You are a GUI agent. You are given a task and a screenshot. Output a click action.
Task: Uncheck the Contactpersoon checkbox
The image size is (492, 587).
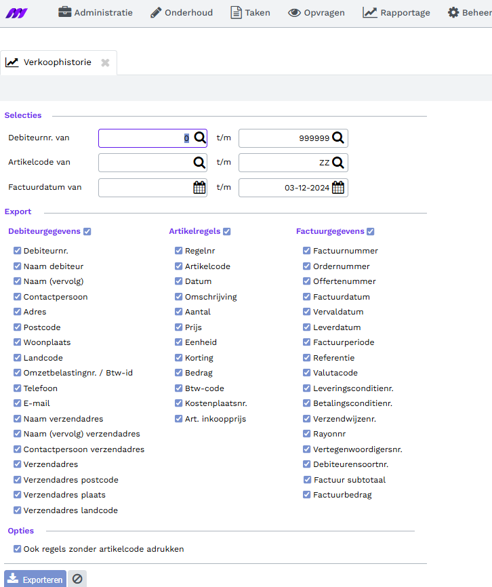click(17, 296)
